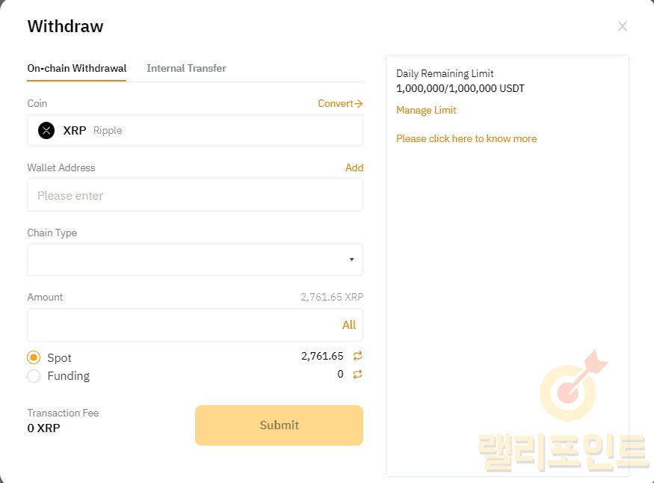Image resolution: width=654 pixels, height=483 pixels.
Task: Click Add next to Wallet Address
Action: (354, 168)
